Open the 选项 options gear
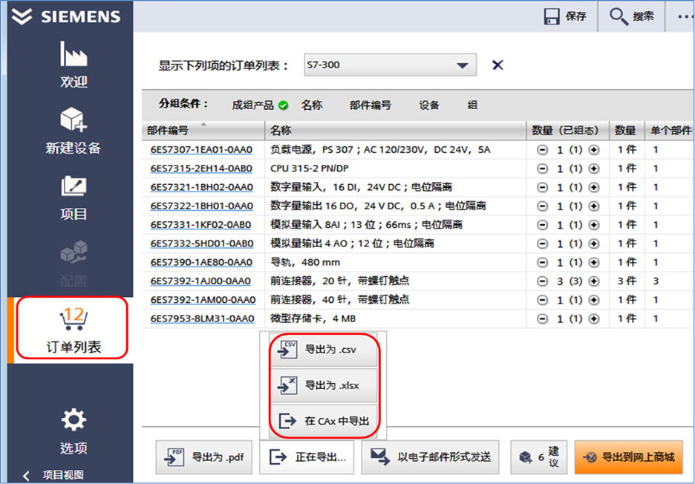Viewport: 695px width, 484px height. (74, 431)
